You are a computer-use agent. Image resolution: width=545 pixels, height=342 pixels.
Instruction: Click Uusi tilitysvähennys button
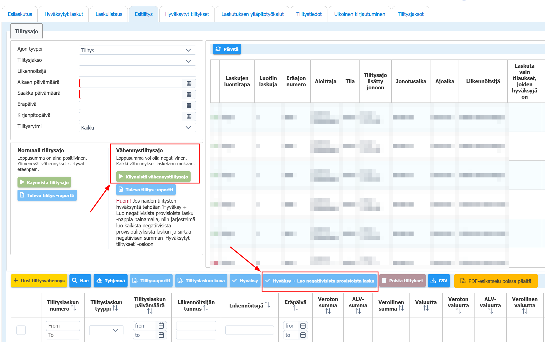pos(39,281)
